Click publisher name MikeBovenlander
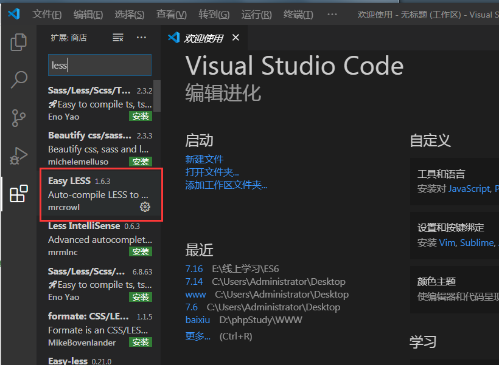This screenshot has width=499, height=365. 82,343
